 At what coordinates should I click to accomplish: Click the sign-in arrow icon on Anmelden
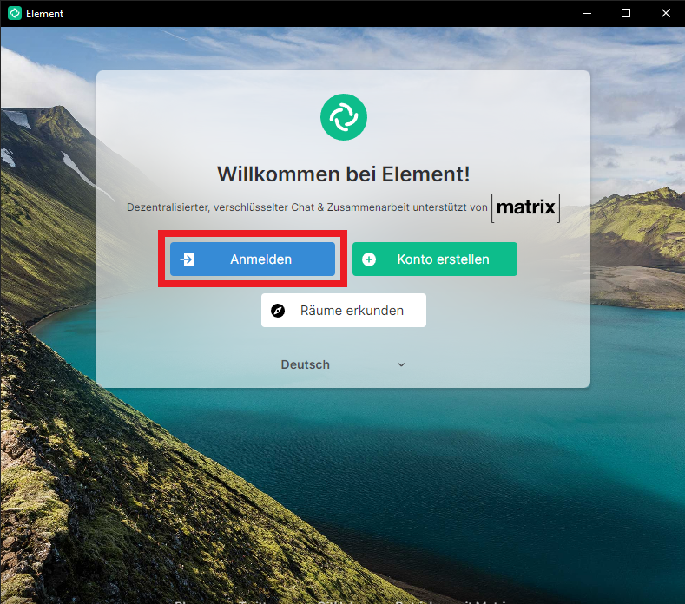click(x=187, y=259)
